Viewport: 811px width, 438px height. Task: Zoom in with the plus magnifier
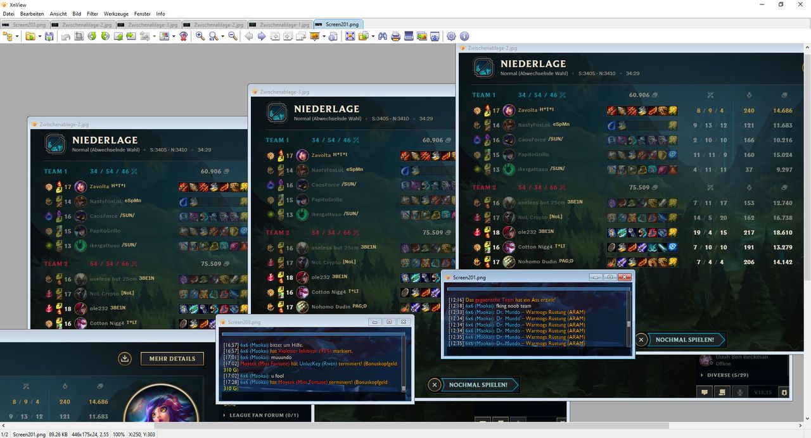tap(200, 37)
